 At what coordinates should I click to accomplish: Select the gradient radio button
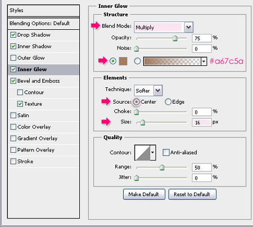tap(137, 61)
